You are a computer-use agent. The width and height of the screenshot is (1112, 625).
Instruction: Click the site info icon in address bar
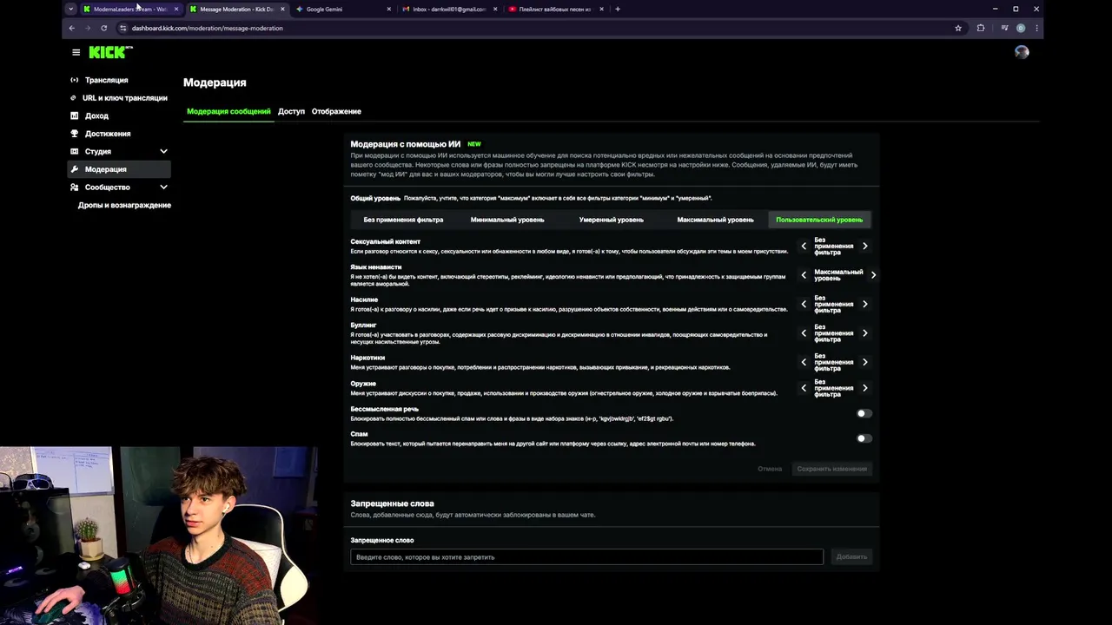coord(122,28)
